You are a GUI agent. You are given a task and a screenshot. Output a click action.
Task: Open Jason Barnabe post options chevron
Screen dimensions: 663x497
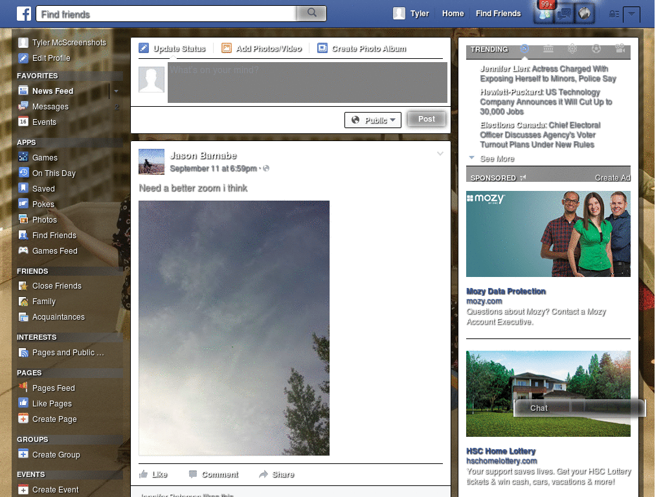[x=440, y=153]
